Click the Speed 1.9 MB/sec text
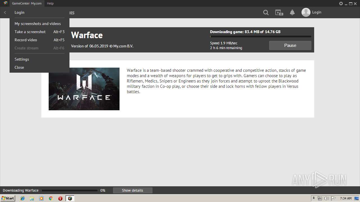Screen dimensions: 360x202 click(x=224, y=43)
